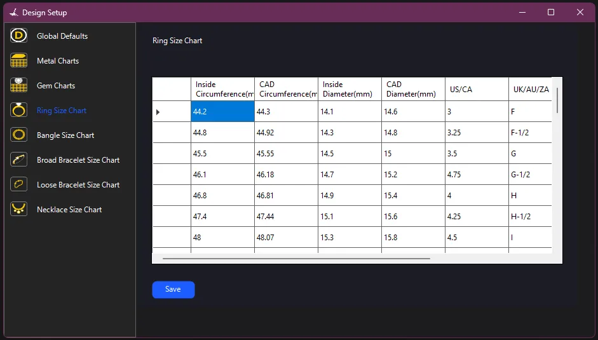Switch to the Metal Charts section

(58, 61)
